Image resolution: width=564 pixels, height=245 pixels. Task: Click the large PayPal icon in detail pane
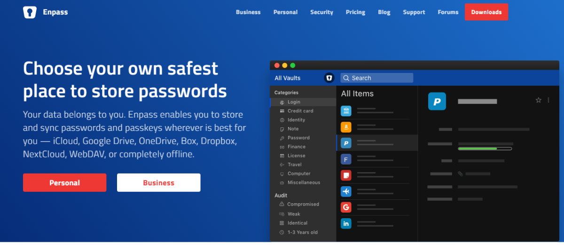pyautogui.click(x=437, y=101)
